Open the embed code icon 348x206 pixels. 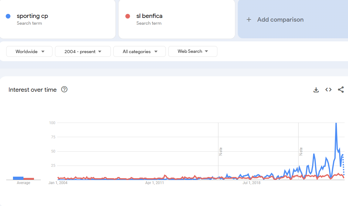[328, 90]
